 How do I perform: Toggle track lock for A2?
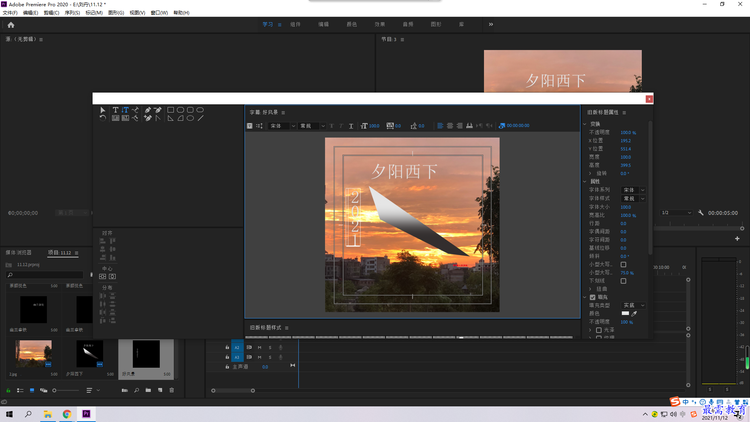click(x=227, y=347)
